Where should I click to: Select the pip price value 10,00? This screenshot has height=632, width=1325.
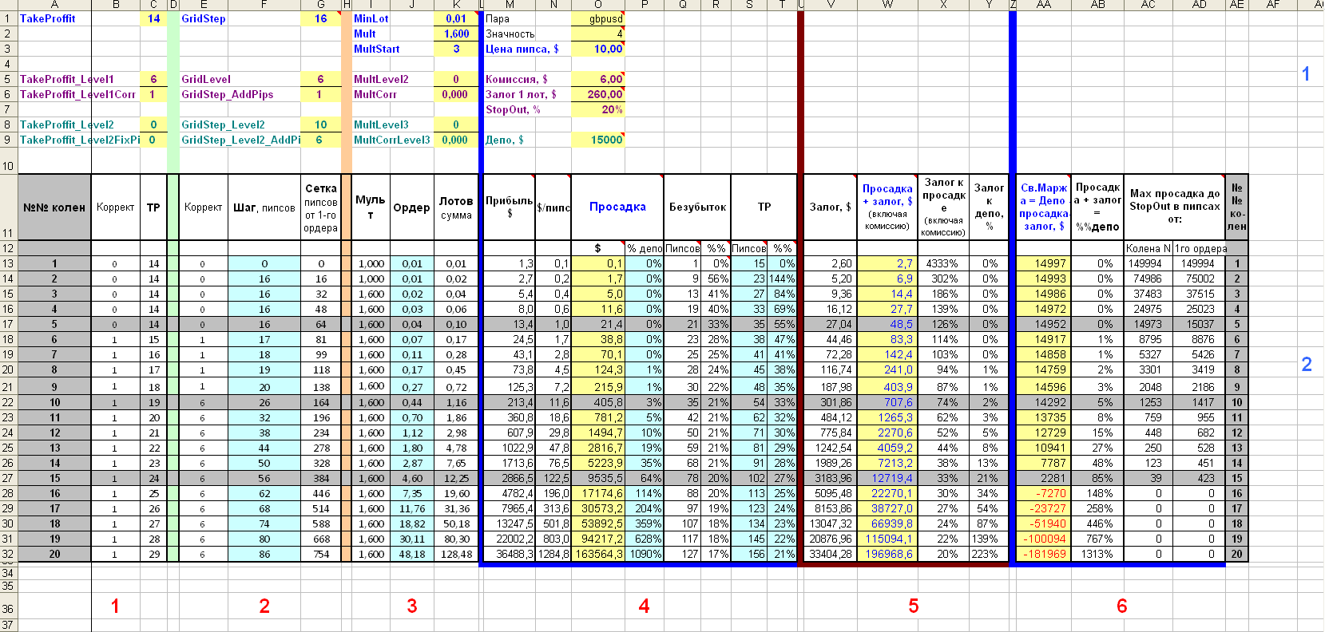[597, 49]
